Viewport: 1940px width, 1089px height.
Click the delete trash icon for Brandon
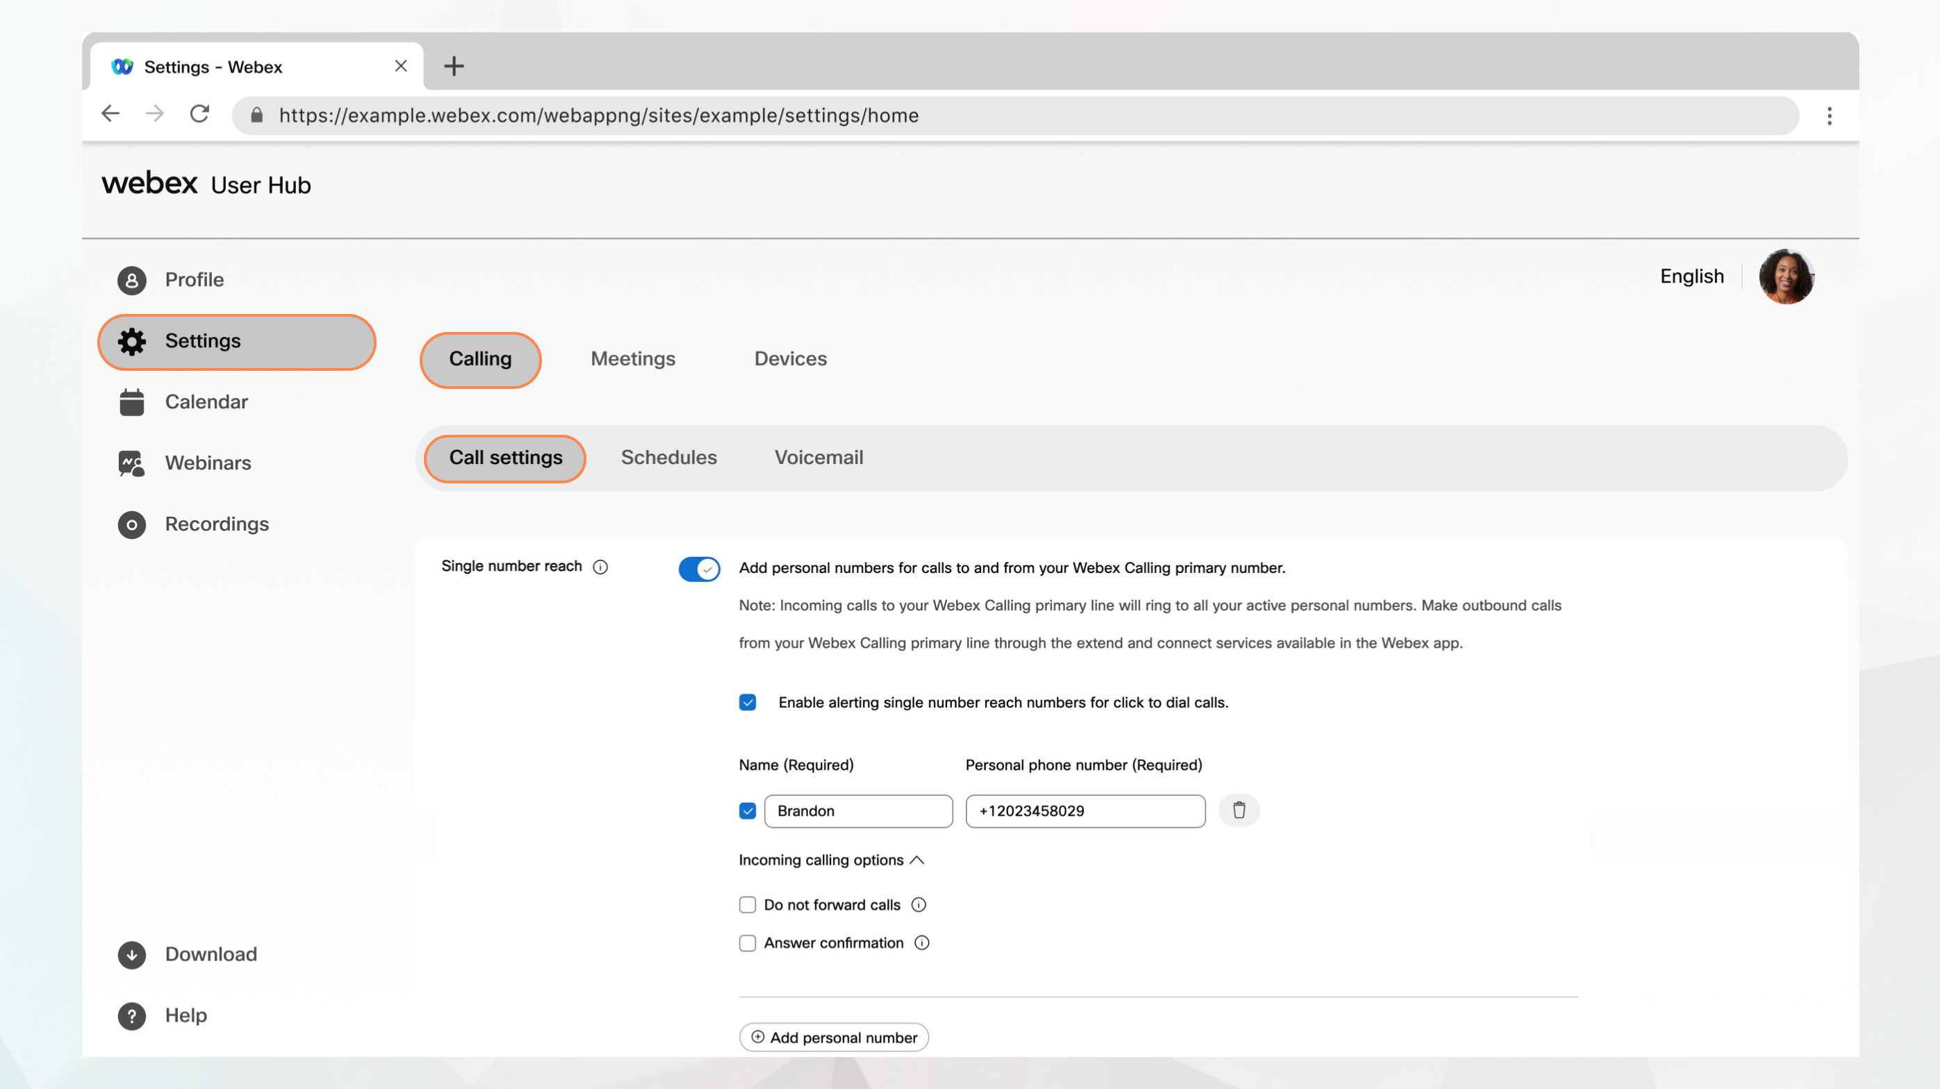[x=1237, y=809]
